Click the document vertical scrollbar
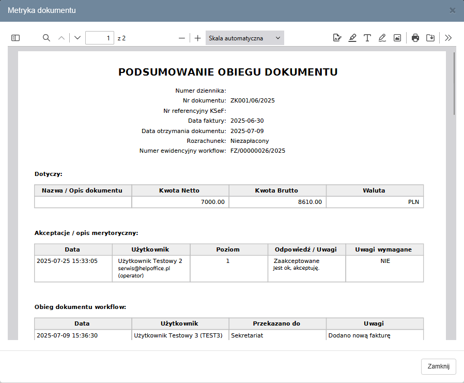464x383 pixels. point(454,83)
